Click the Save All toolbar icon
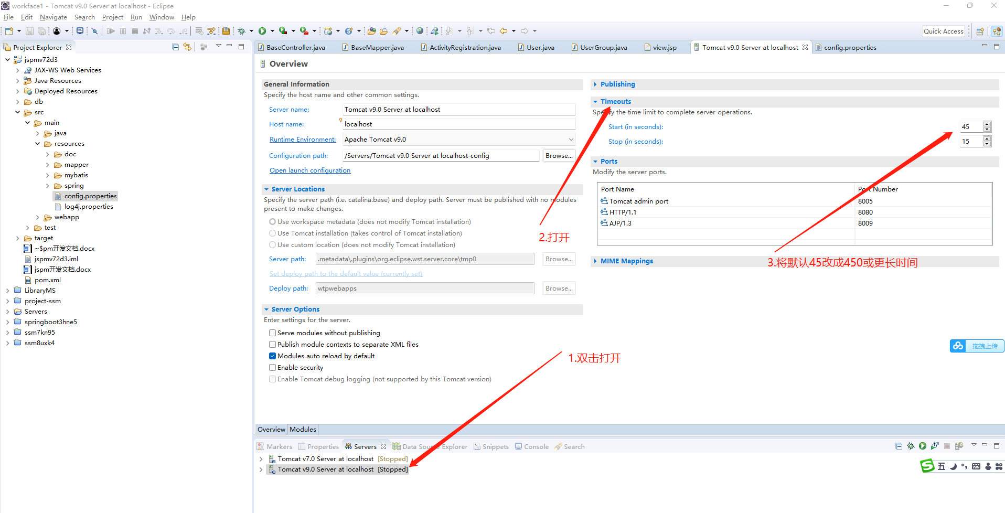 pos(41,31)
